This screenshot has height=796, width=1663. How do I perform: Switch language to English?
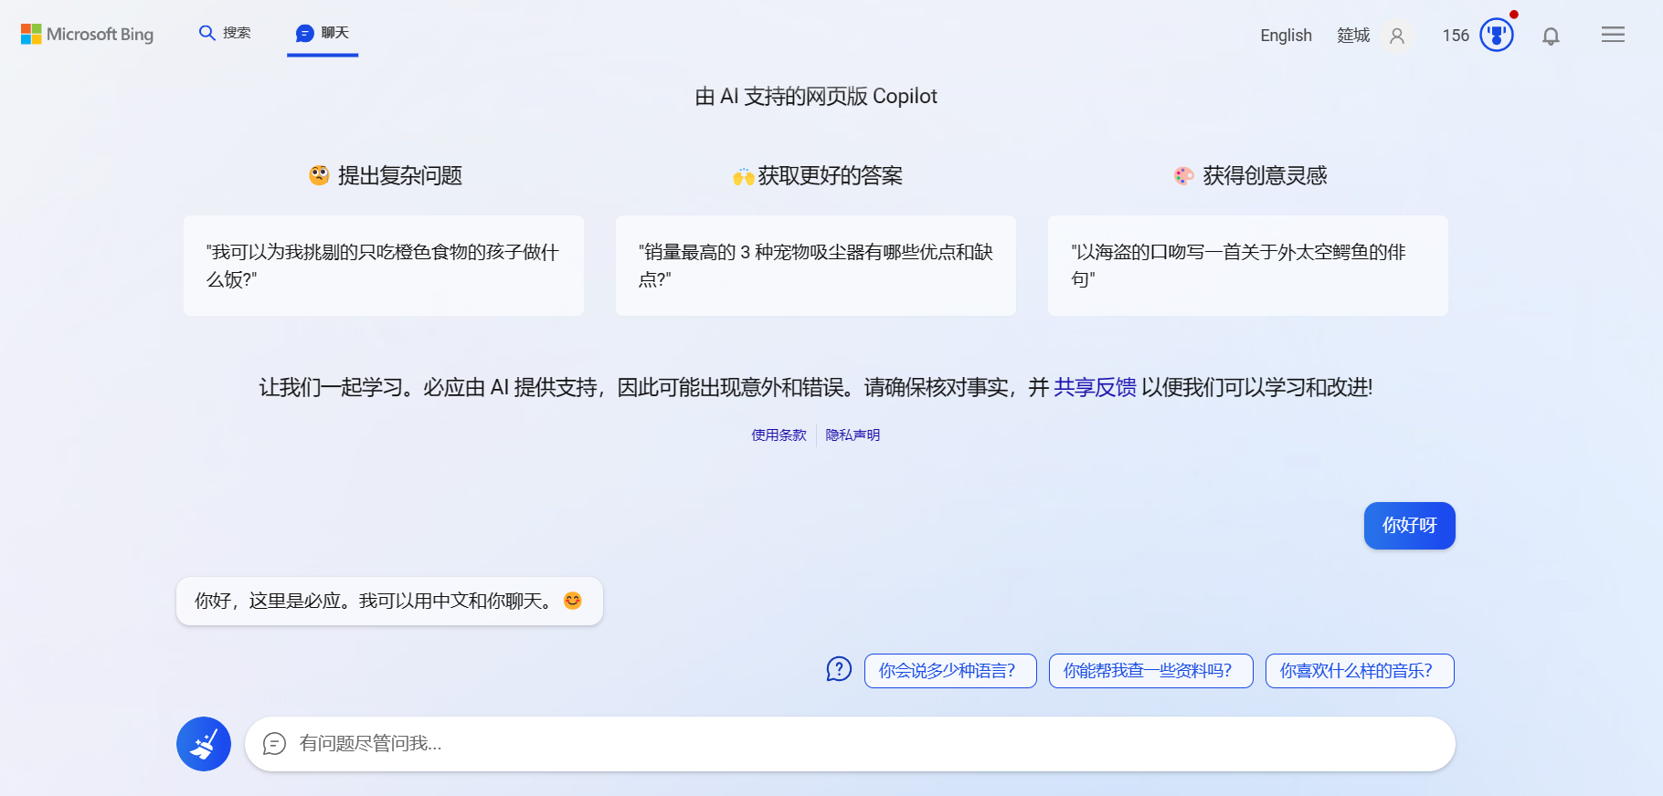[1286, 36]
